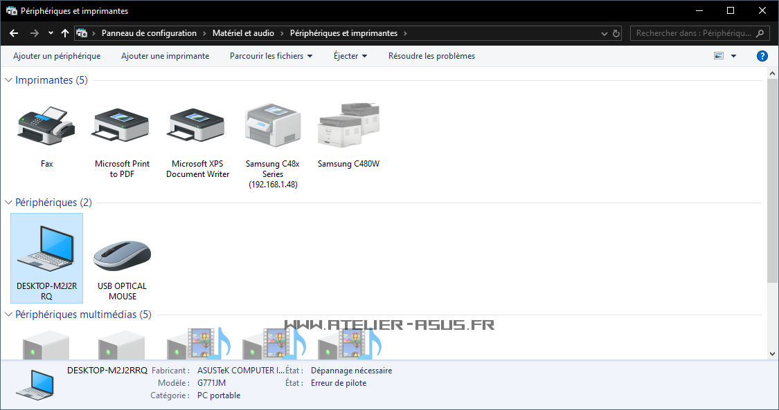The height and width of the screenshot is (410, 779).
Task: Click the search field Rechercher dans Périphériques
Action: point(692,33)
